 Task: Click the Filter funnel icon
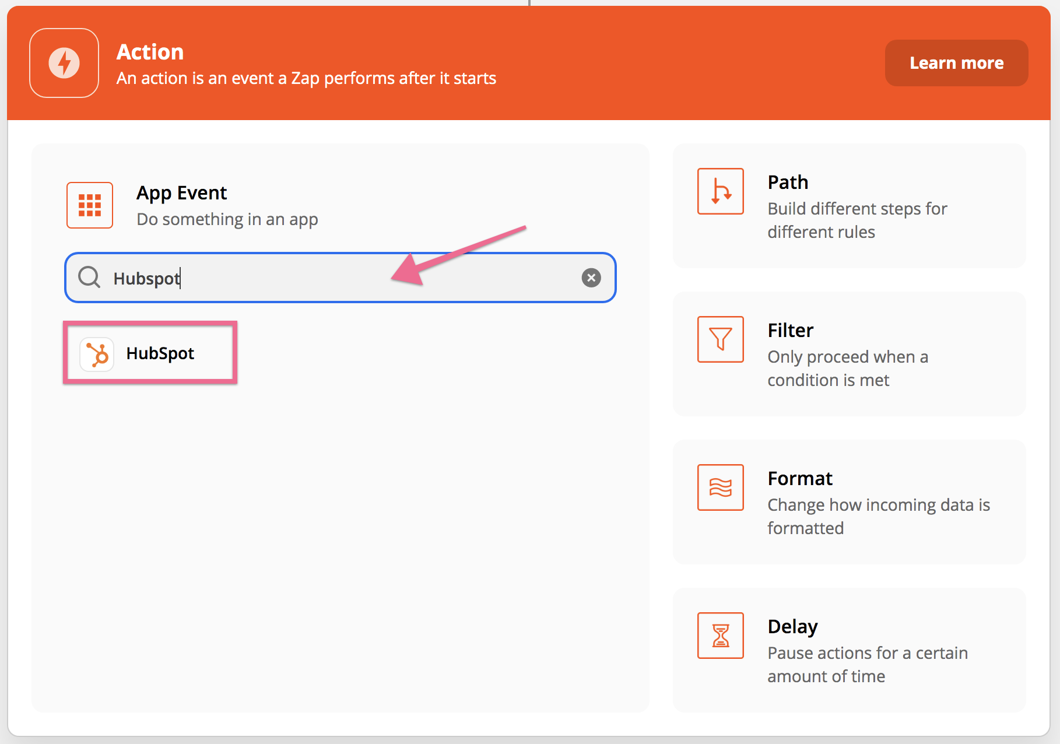coord(721,339)
